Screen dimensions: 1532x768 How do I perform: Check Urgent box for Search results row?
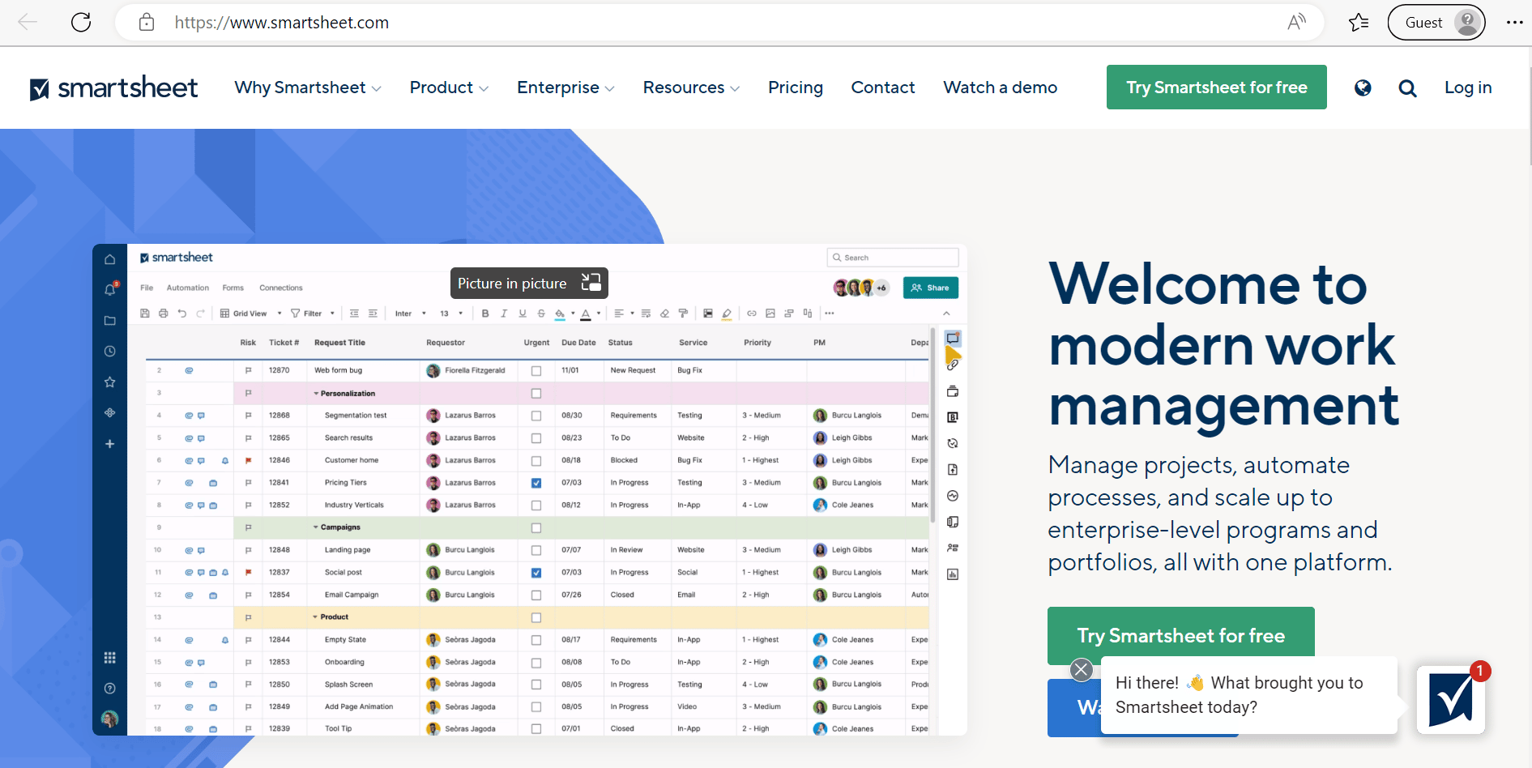coord(536,438)
